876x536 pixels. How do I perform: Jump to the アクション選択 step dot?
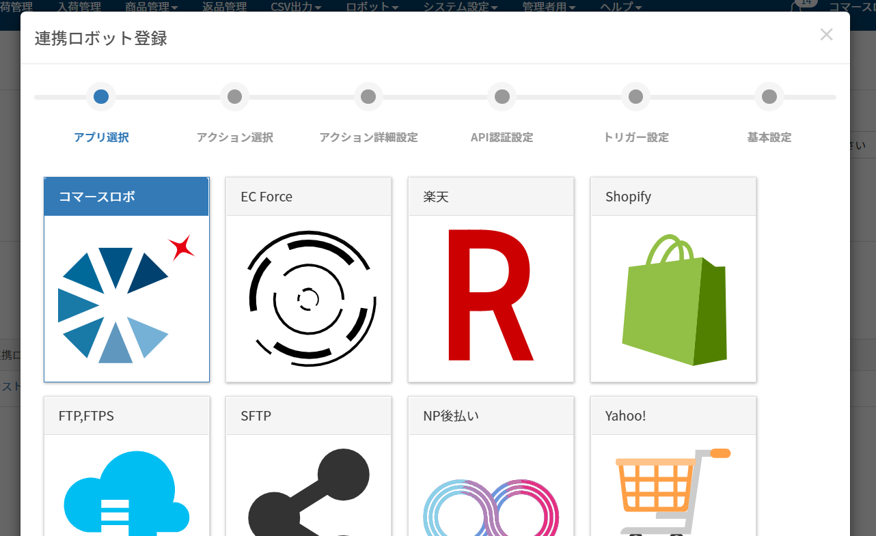coord(234,97)
